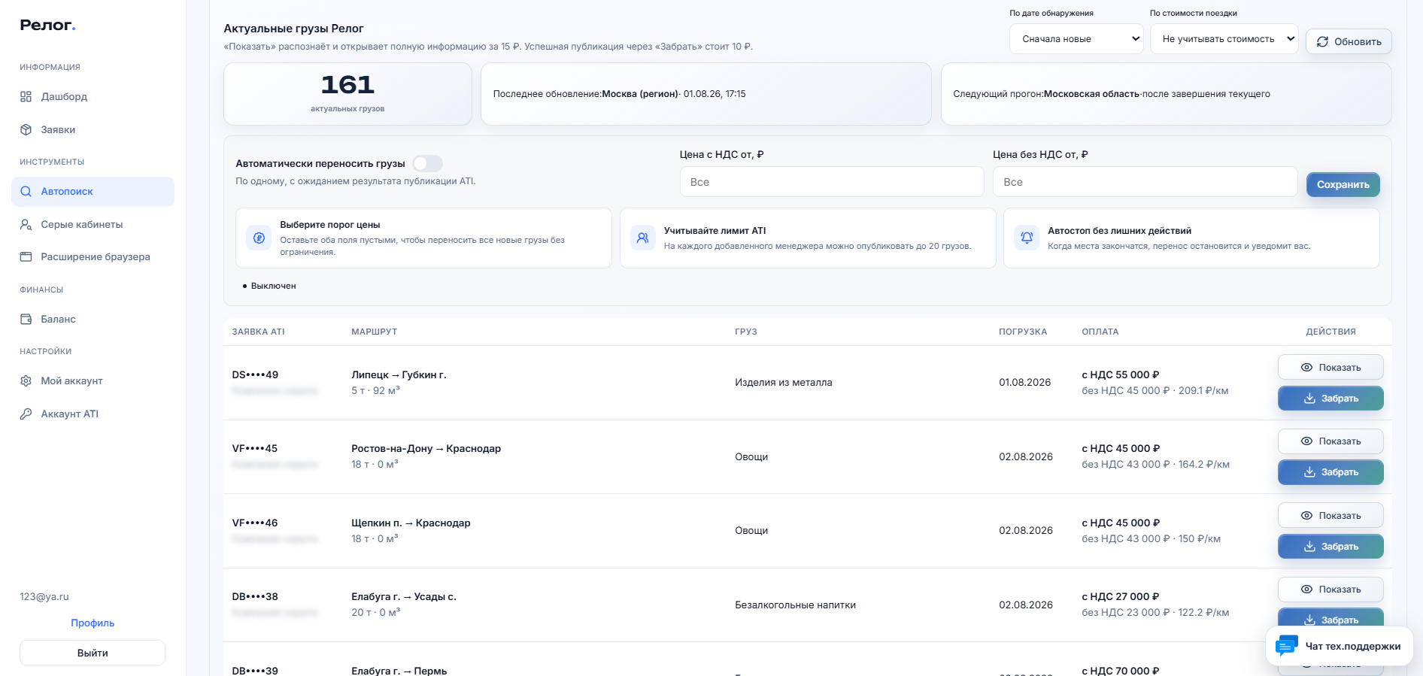
Task: Click the bell icon beside Автостоп без лишних действий
Action: click(x=1027, y=238)
